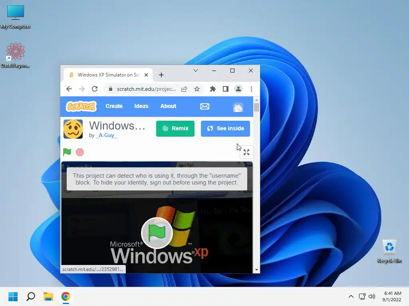
Task: Click the Scratch logo in the navbar
Action: [x=81, y=106]
